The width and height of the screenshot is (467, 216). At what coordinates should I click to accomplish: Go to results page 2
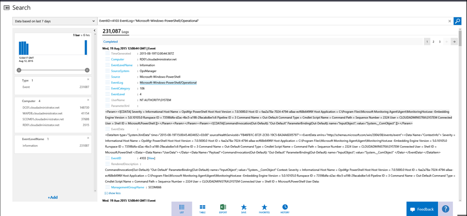pyautogui.click(x=433, y=41)
